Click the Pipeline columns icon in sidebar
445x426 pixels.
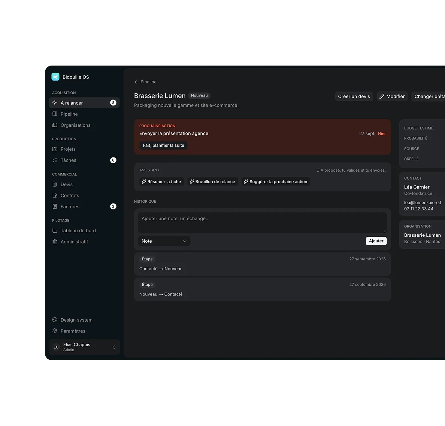coord(55,114)
